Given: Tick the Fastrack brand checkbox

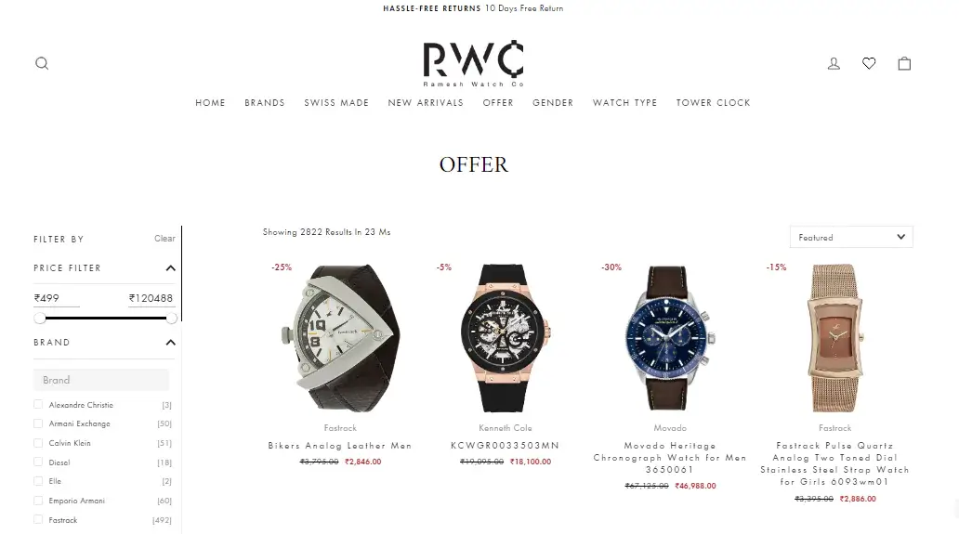Looking at the screenshot, I should (38, 519).
